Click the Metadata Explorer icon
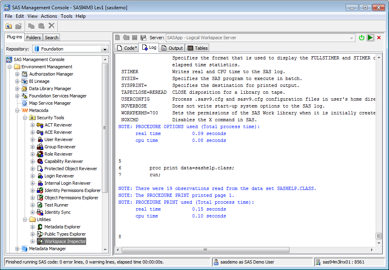 (40, 227)
